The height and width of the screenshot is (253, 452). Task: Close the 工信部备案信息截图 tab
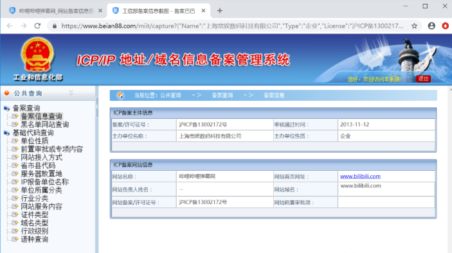(203, 11)
